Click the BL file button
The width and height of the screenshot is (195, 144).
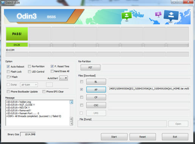(x=96, y=82)
